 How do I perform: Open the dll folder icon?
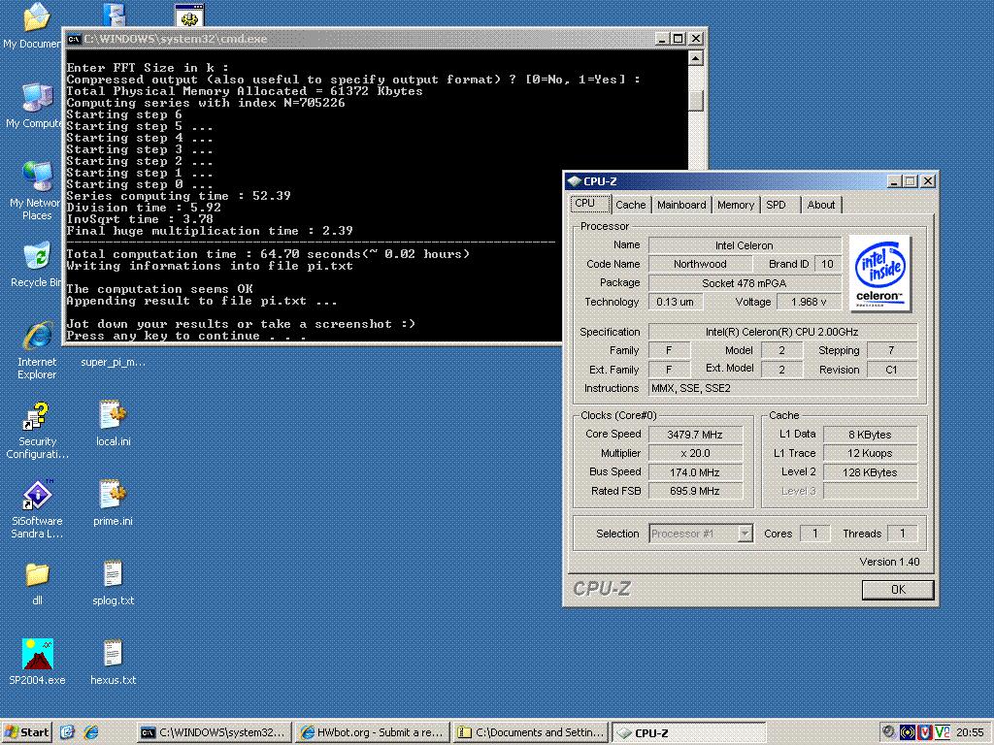click(37, 574)
